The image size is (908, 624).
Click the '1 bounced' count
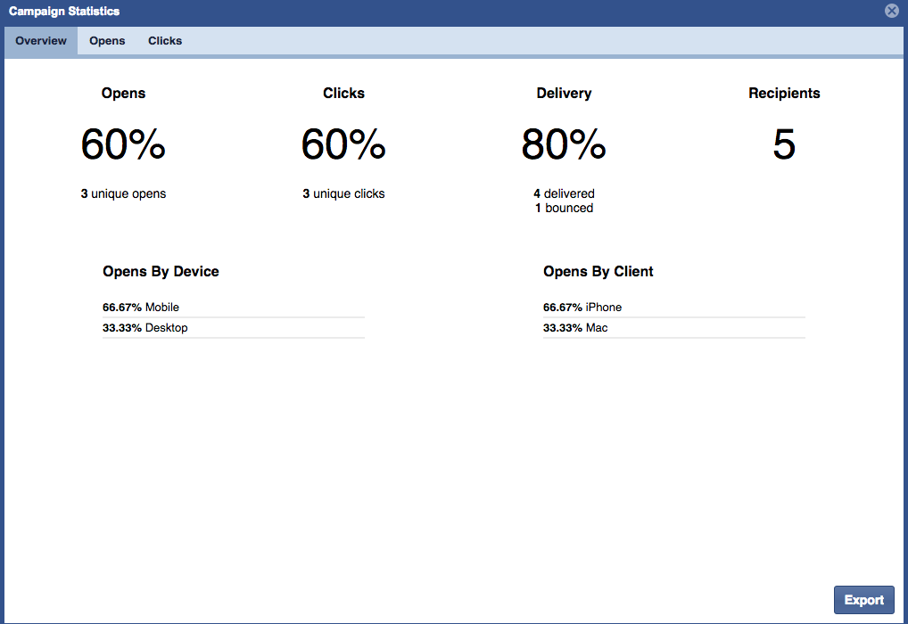564,208
